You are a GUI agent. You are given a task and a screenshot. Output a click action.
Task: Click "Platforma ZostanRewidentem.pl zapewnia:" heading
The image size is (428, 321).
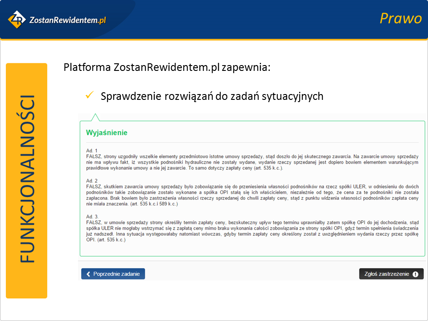point(167,68)
